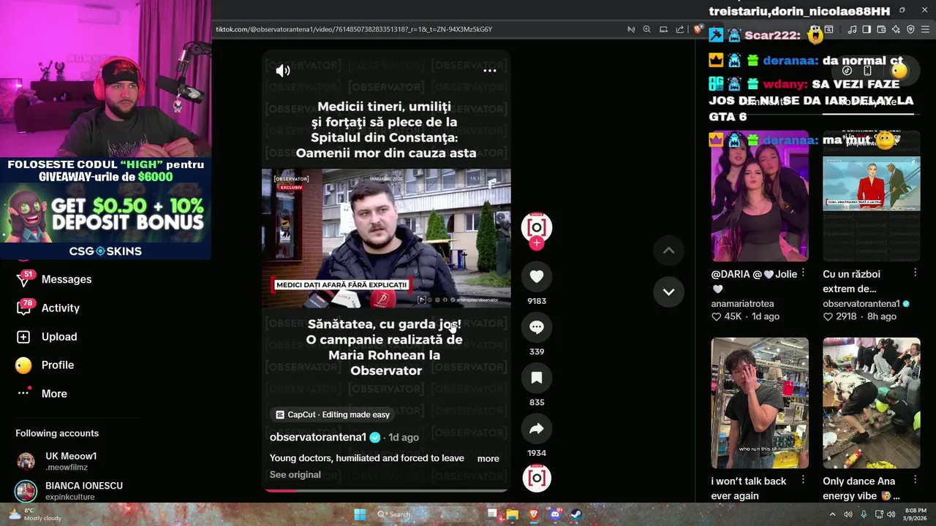Open the weather widget showing Mostly cloudy
This screenshot has width=936, height=526.
34,514
